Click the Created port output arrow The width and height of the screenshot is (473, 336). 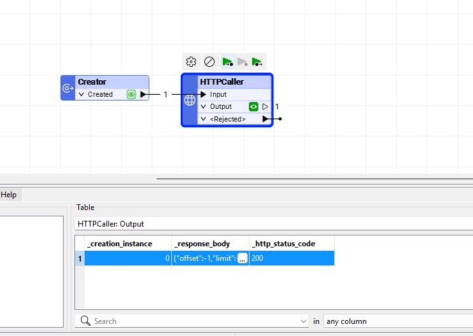(143, 94)
